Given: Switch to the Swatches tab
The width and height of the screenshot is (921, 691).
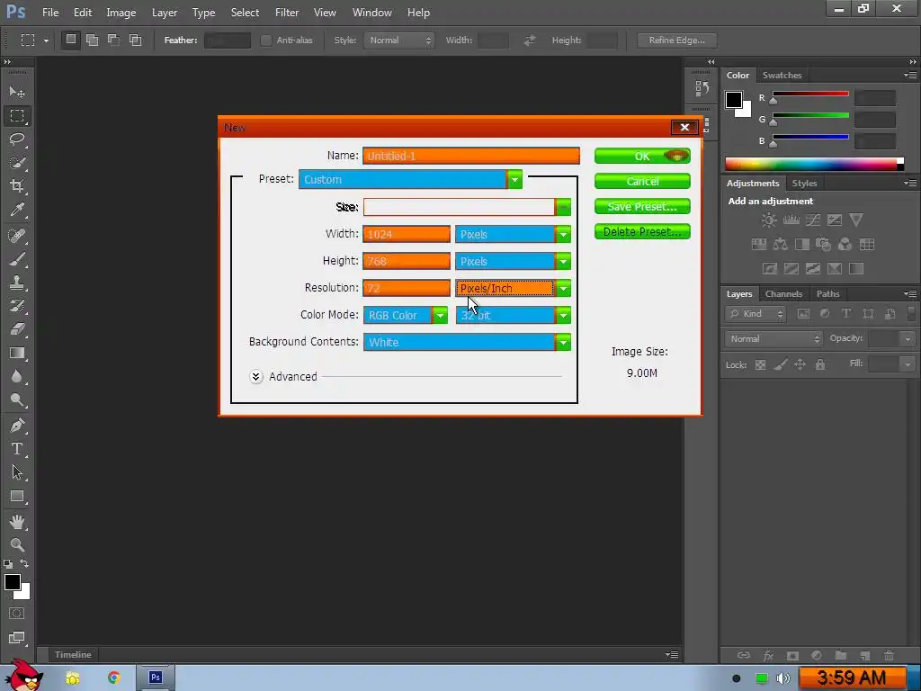Looking at the screenshot, I should pos(782,76).
